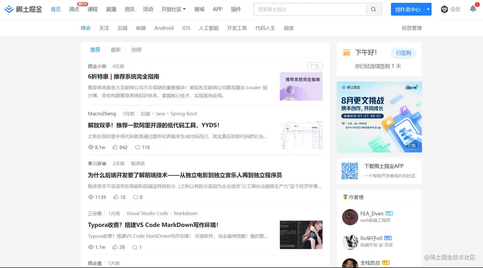
Task: Open 插件 in top navigation
Action: (236, 9)
